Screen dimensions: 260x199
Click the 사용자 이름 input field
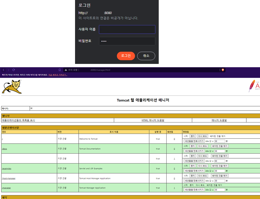[x=127, y=29]
